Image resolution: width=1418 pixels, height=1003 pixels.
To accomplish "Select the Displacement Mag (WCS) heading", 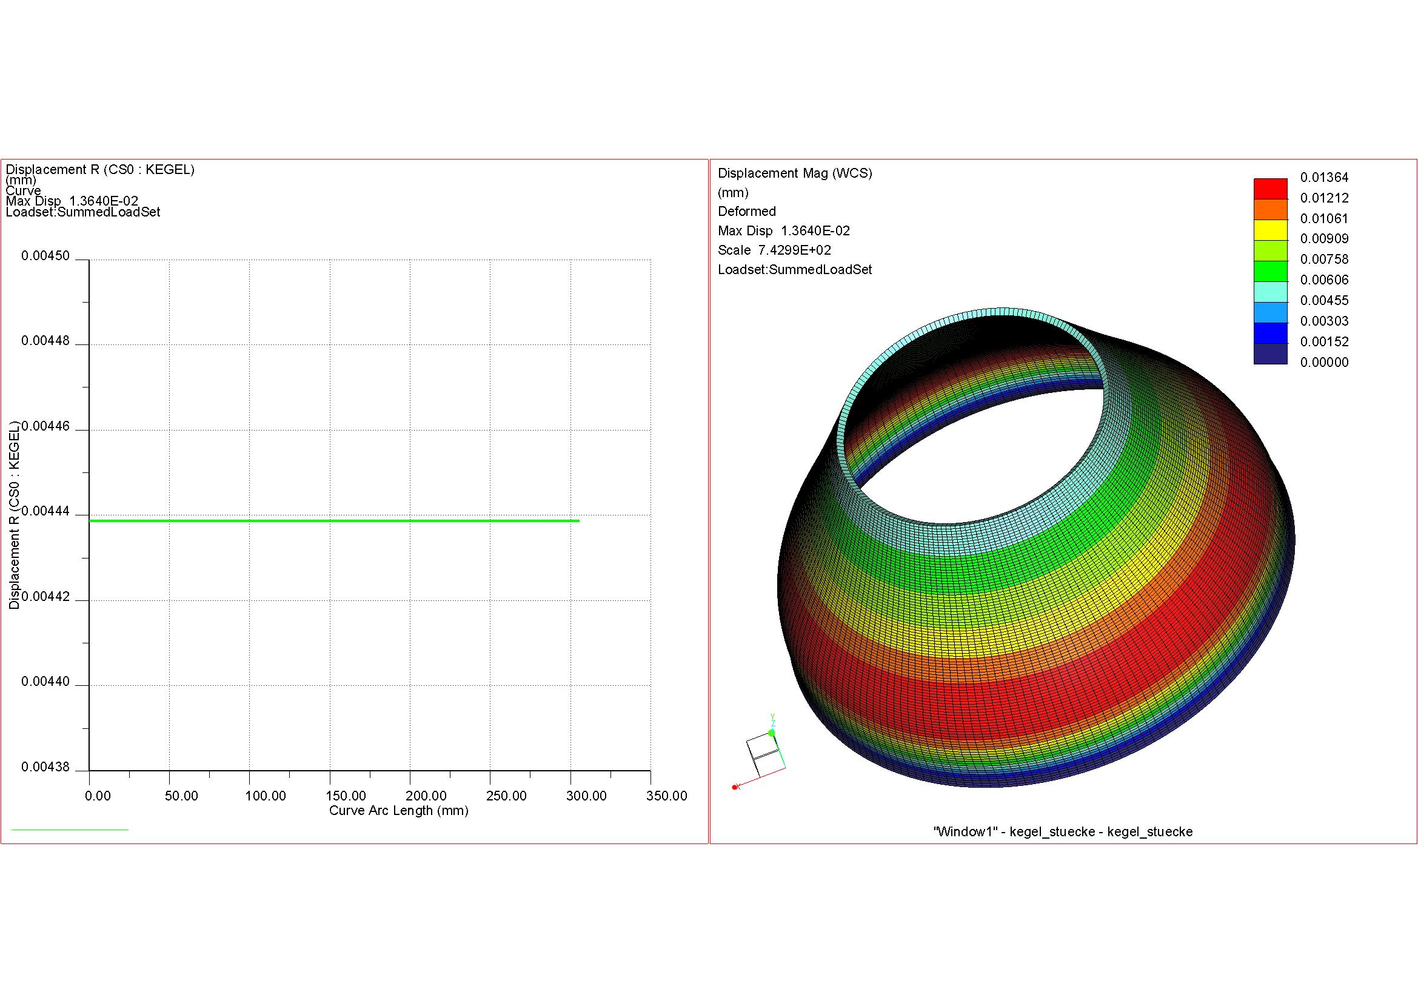I will [x=794, y=173].
